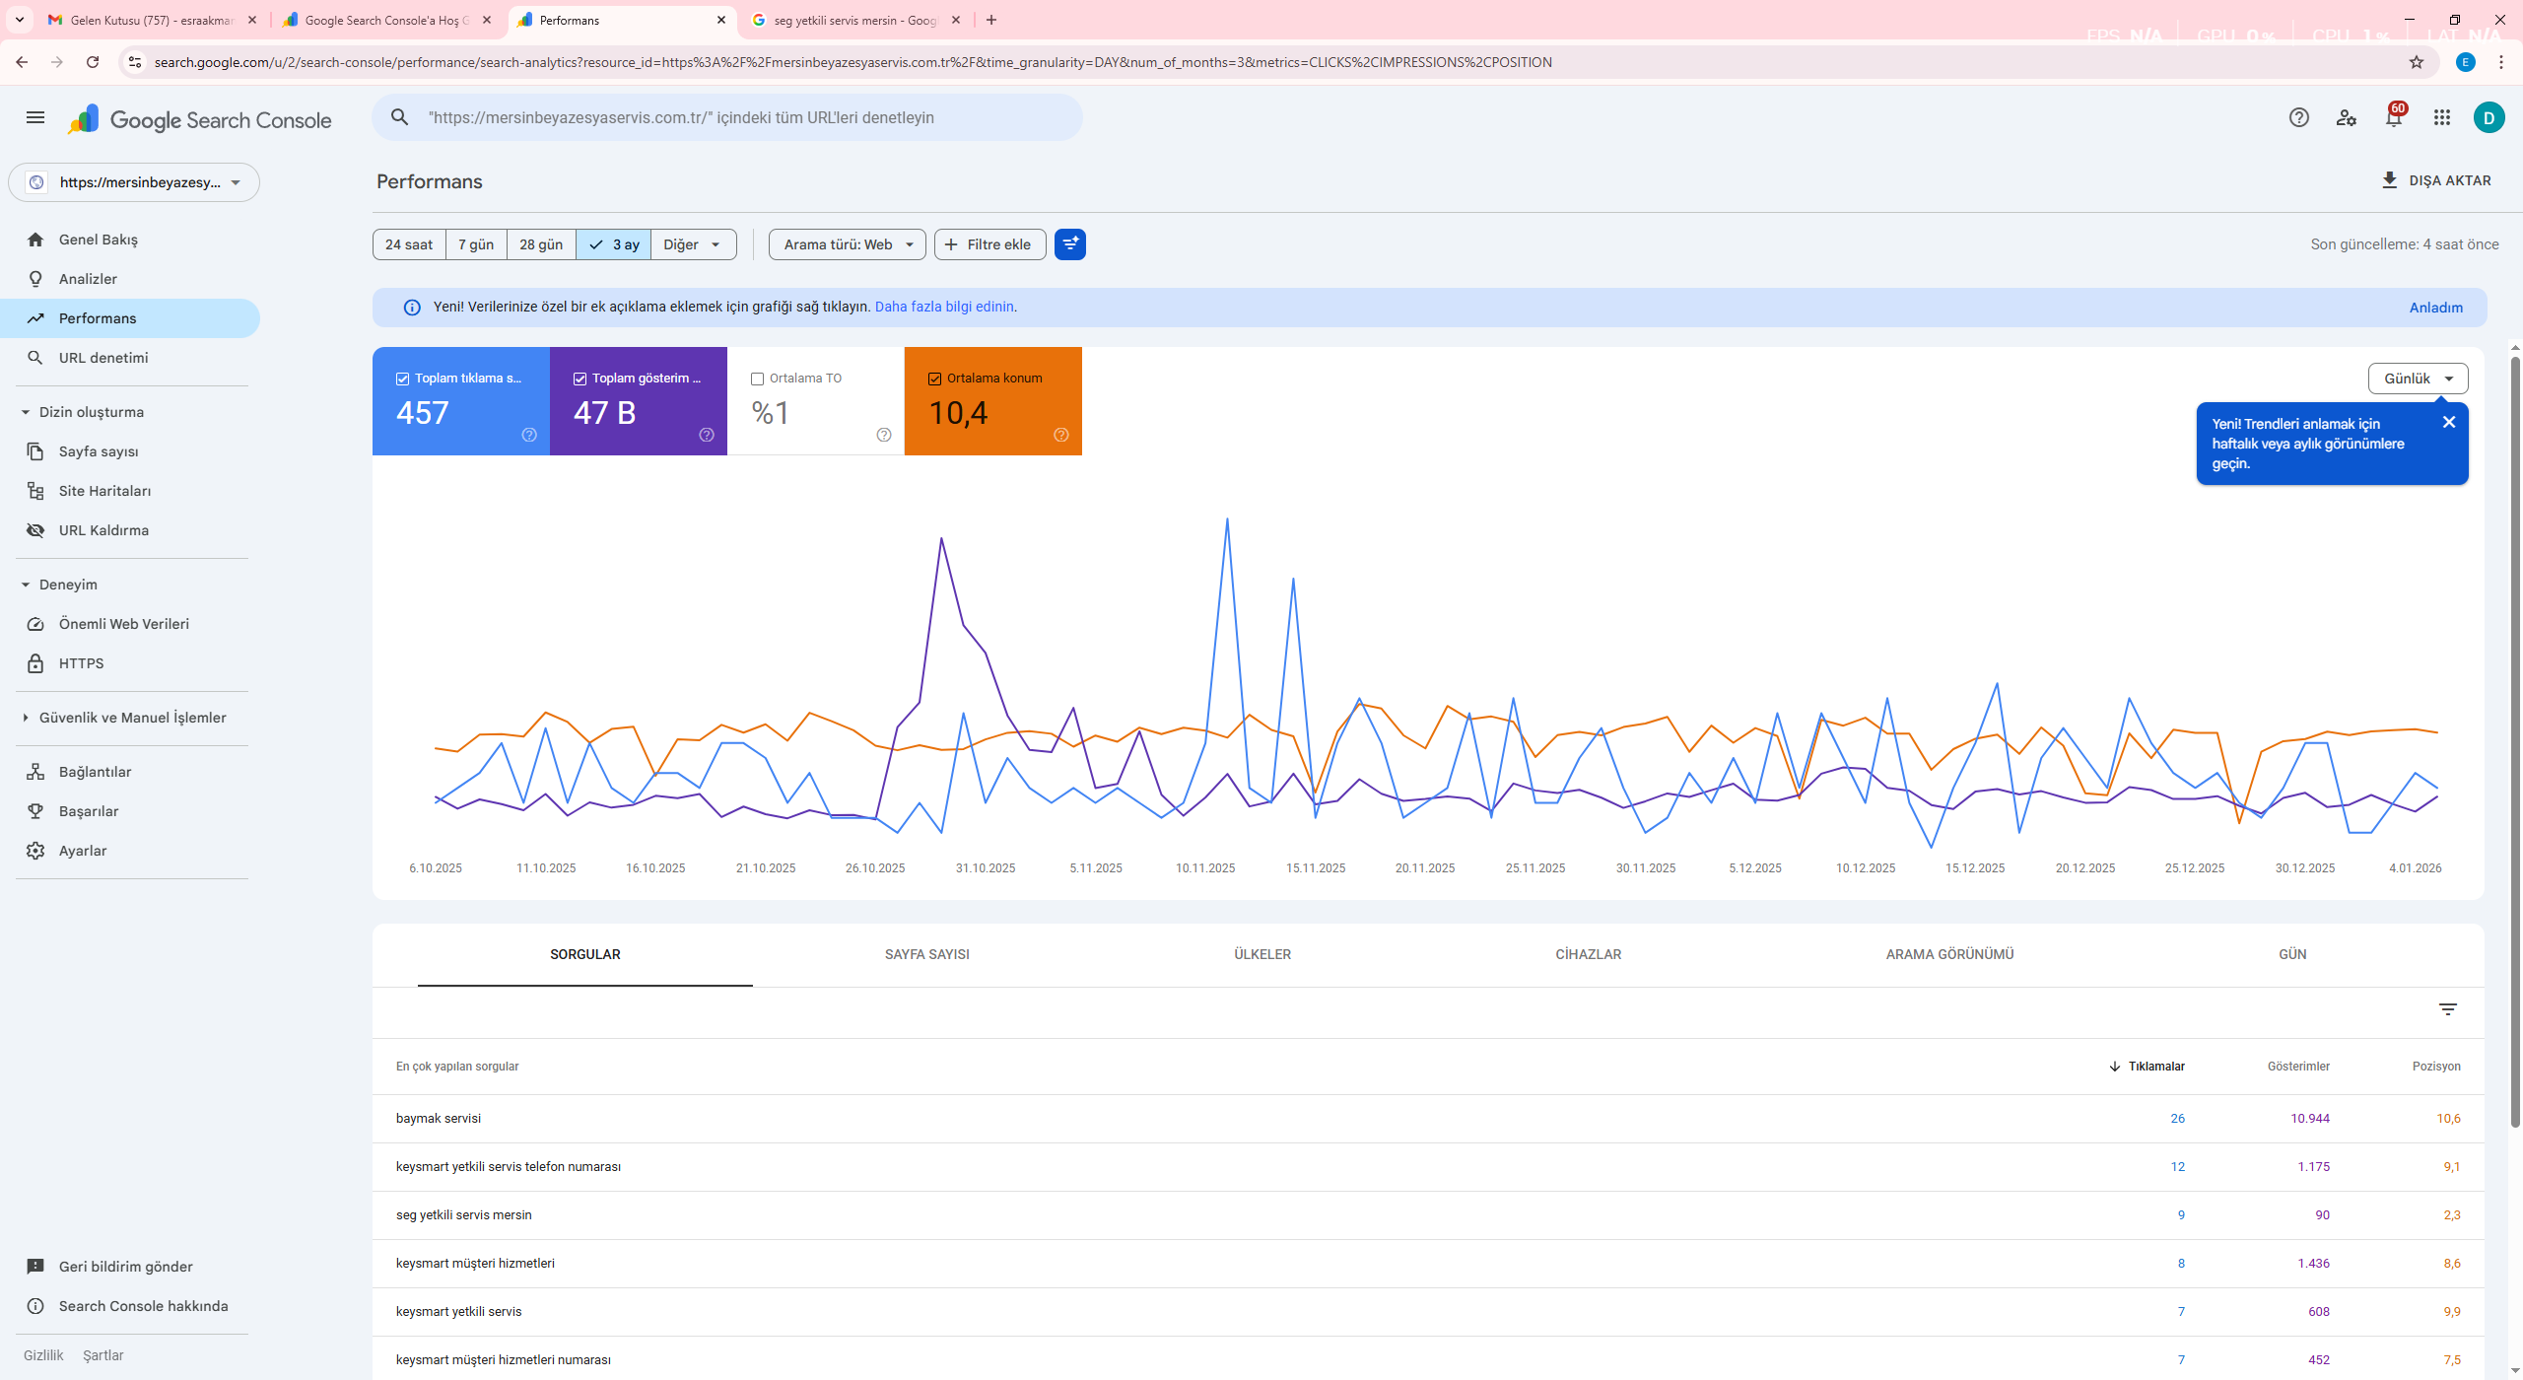Open the Günlük granularity dropdown
Viewport: 2523px width, 1380px height.
[2419, 379]
